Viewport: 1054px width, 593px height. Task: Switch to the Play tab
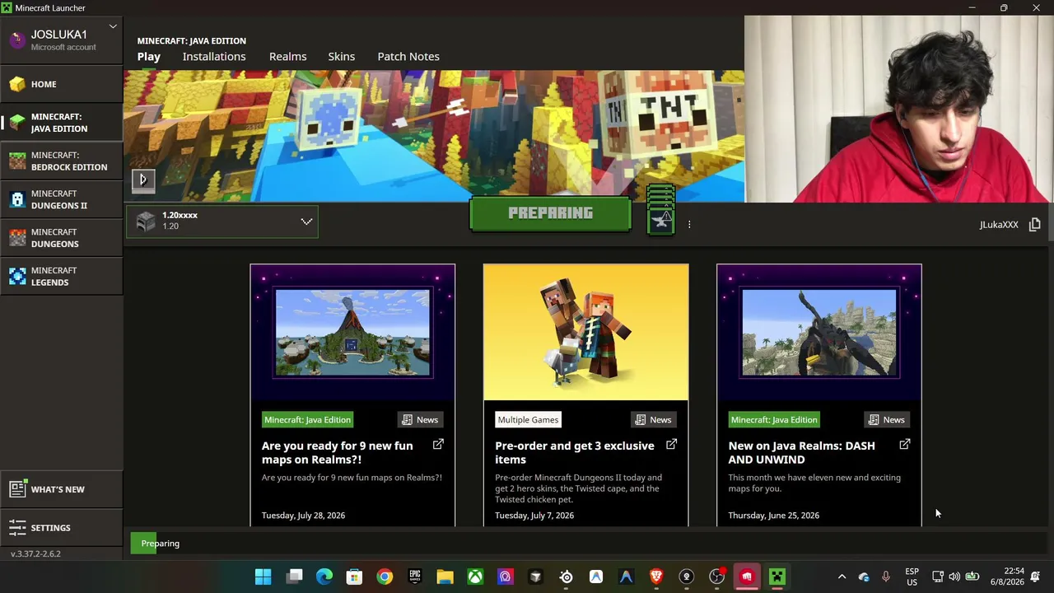pos(149,57)
